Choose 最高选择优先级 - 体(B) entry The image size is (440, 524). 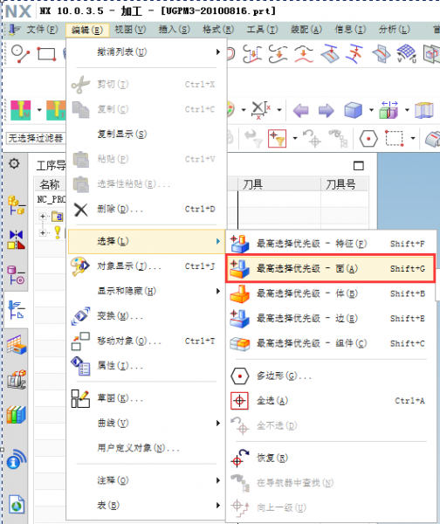pos(330,293)
